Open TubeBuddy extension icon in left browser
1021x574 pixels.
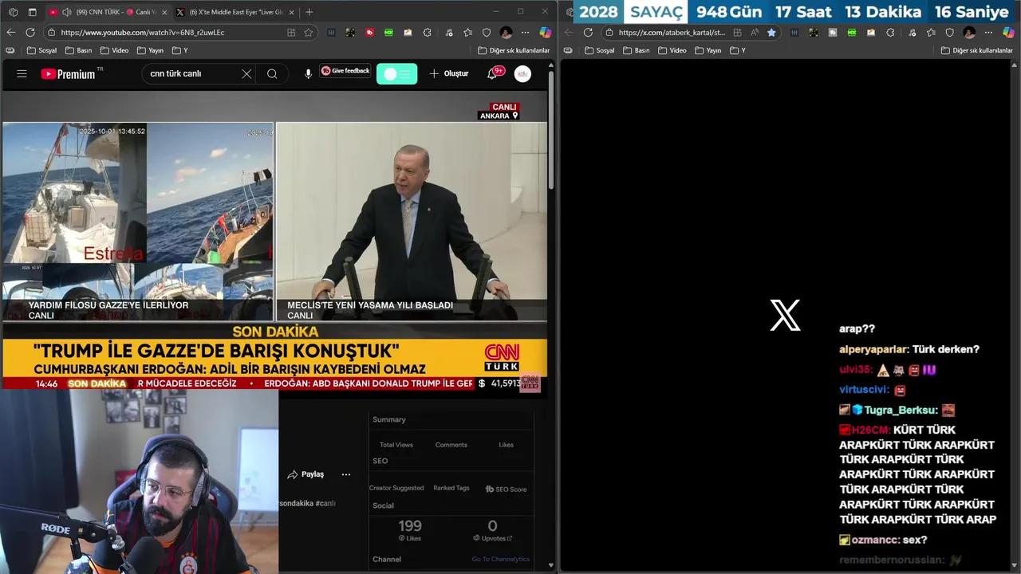tap(369, 33)
